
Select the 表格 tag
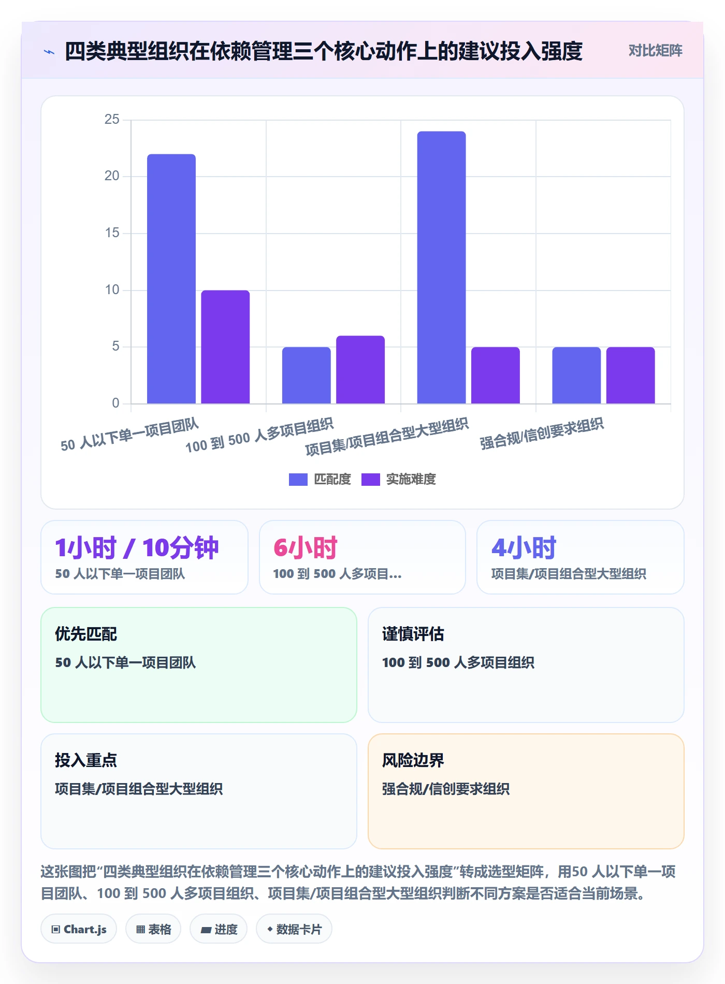point(153,929)
